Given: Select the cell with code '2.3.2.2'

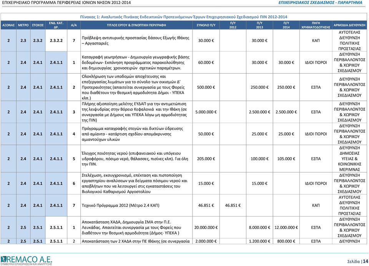Looking at the screenshot, I should pos(56,40).
